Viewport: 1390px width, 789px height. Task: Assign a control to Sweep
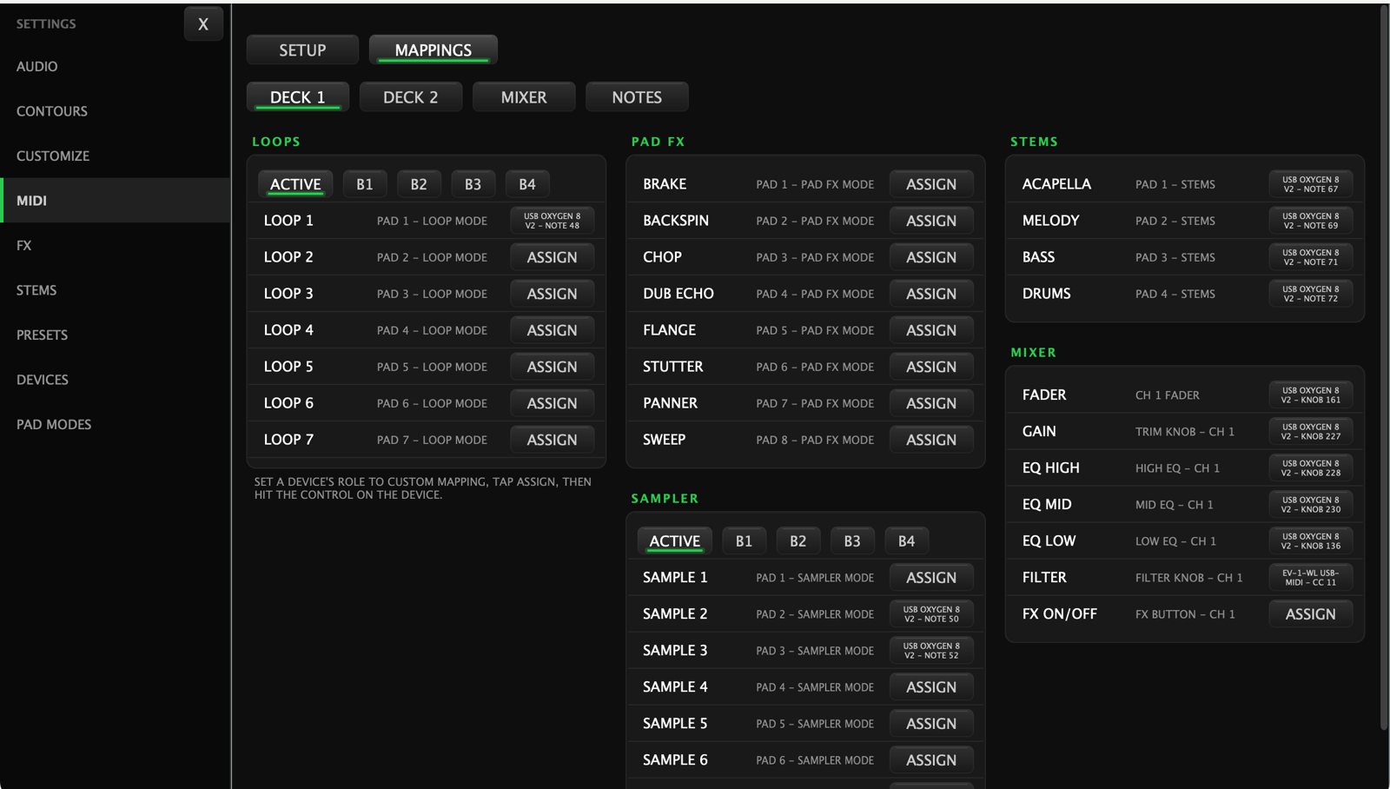click(x=931, y=440)
